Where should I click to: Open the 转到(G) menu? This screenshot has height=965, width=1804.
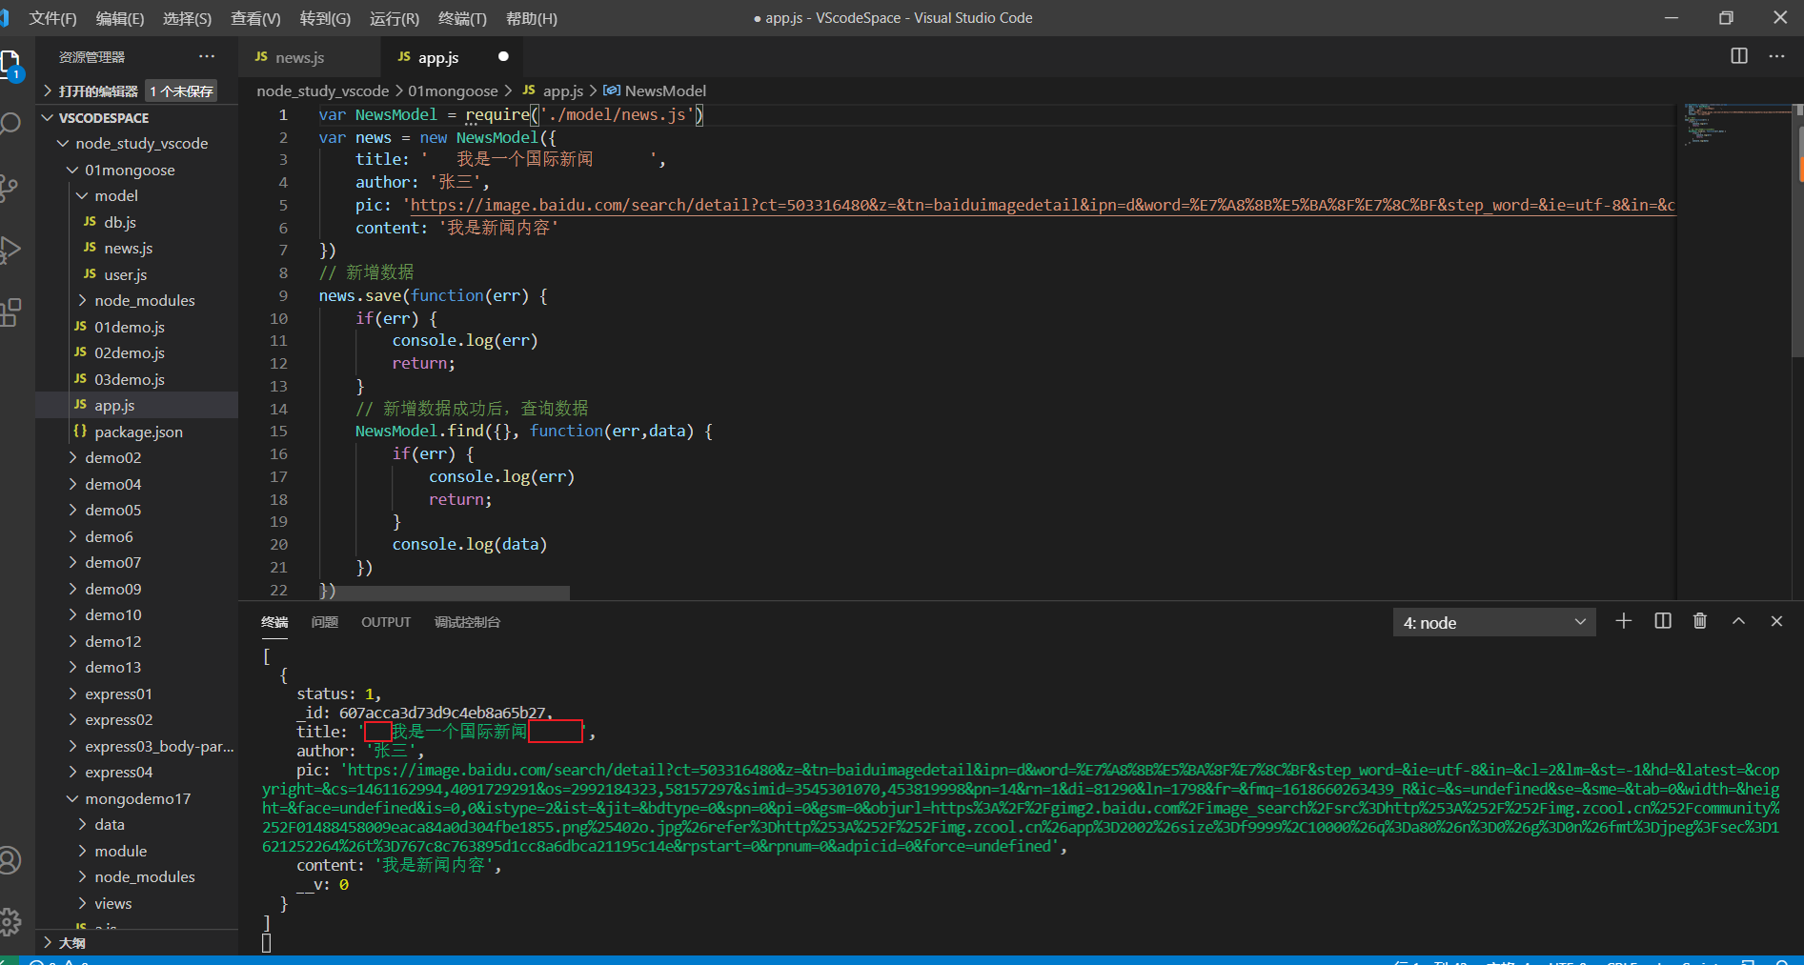[x=325, y=18]
